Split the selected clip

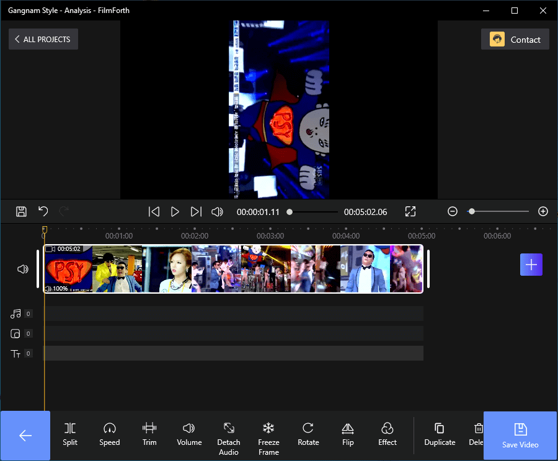click(69, 434)
